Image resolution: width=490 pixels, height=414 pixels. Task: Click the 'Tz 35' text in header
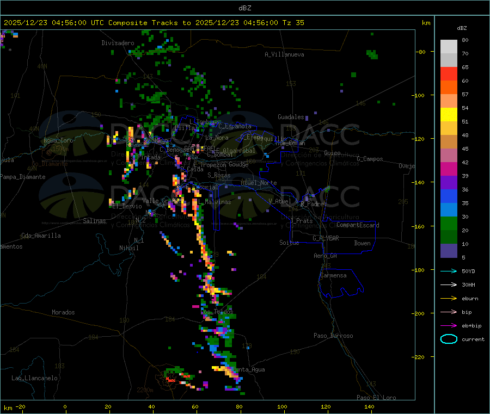(293, 23)
